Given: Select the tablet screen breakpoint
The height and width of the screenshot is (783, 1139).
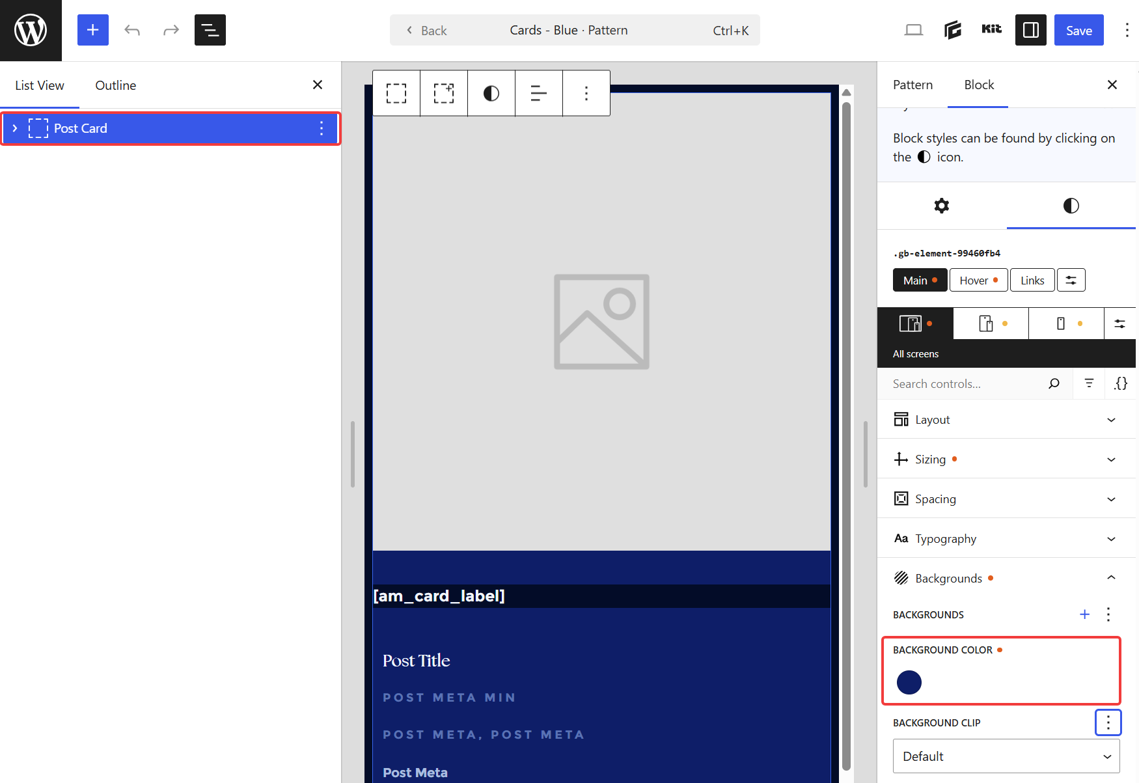Looking at the screenshot, I should pyautogui.click(x=991, y=323).
